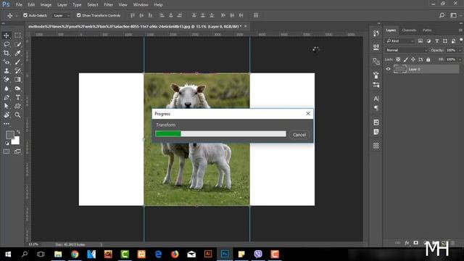The width and height of the screenshot is (464, 261).
Task: Close the Progress dialog
Action: pos(308,114)
